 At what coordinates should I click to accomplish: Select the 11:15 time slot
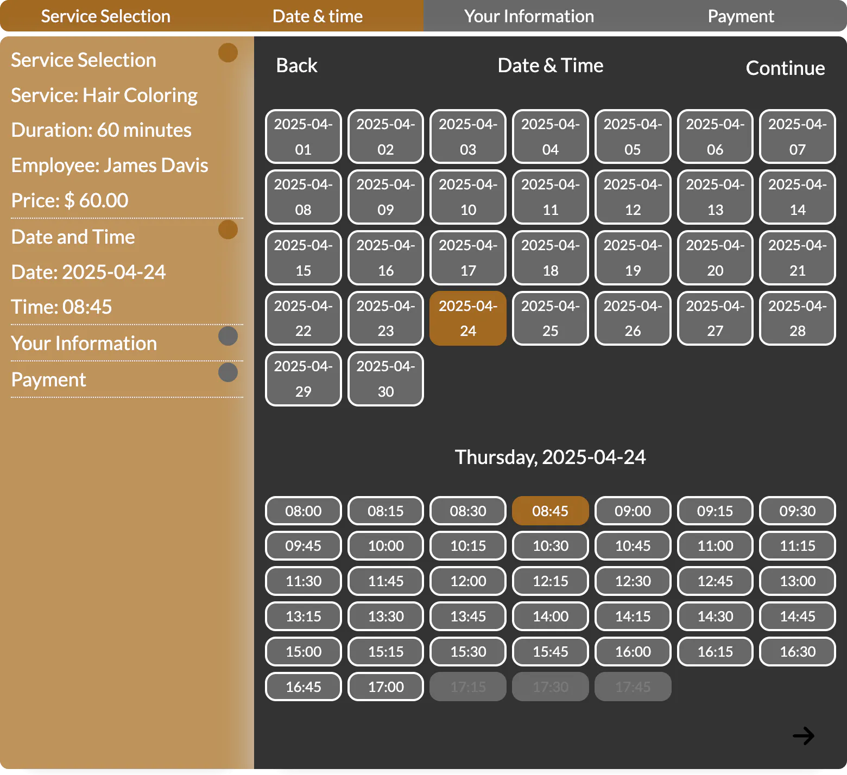(x=798, y=546)
